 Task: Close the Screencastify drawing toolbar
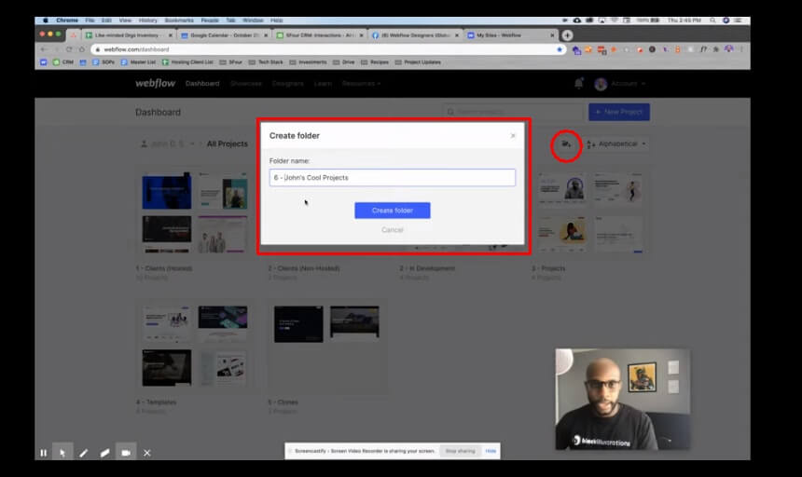147,453
